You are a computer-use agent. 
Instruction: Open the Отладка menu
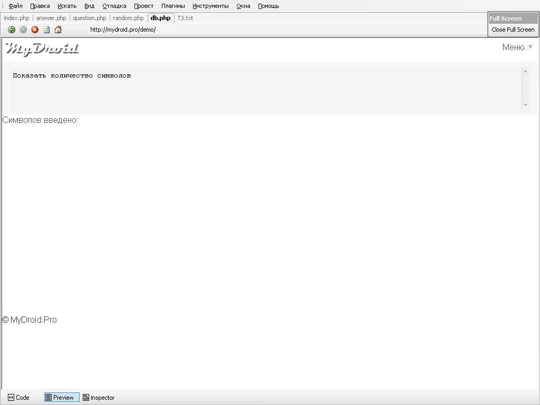click(114, 6)
